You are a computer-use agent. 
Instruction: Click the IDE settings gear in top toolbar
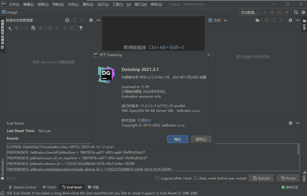tap(303, 12)
